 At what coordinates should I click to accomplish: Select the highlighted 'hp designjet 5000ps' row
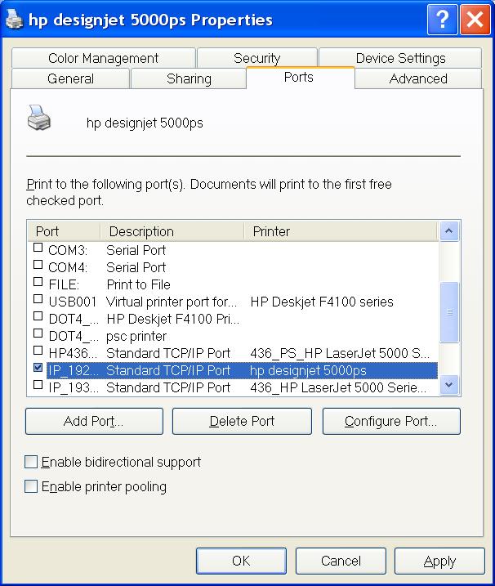coord(242,370)
